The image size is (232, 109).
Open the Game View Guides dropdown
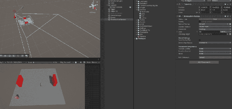point(215,43)
